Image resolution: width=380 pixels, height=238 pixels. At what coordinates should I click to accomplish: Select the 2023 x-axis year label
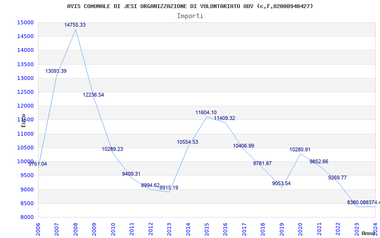357,229
